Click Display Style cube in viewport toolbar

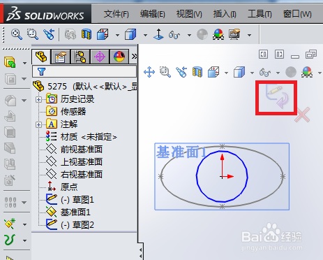[239, 72]
